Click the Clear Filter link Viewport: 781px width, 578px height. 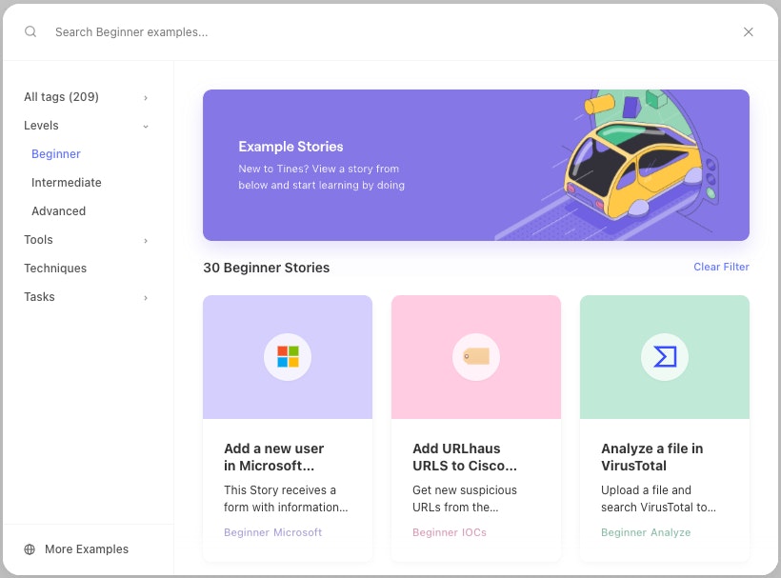click(x=721, y=267)
